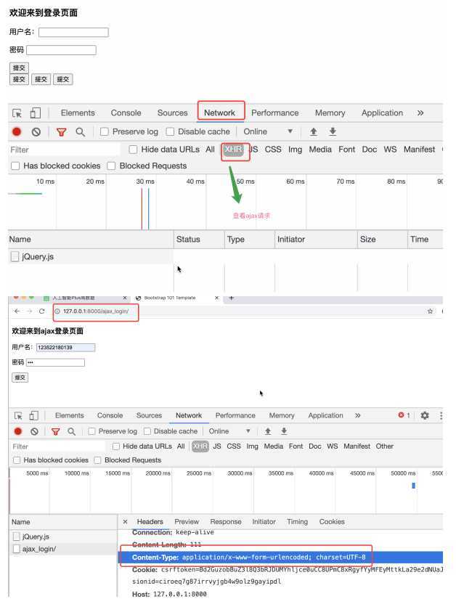Open the Network tab in upper DevTools
The width and height of the screenshot is (456, 604).
(219, 113)
